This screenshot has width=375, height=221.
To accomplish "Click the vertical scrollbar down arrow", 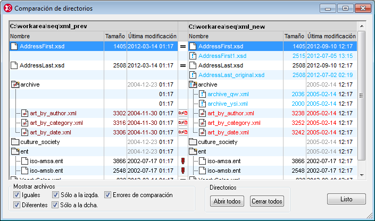I will [362, 176].
